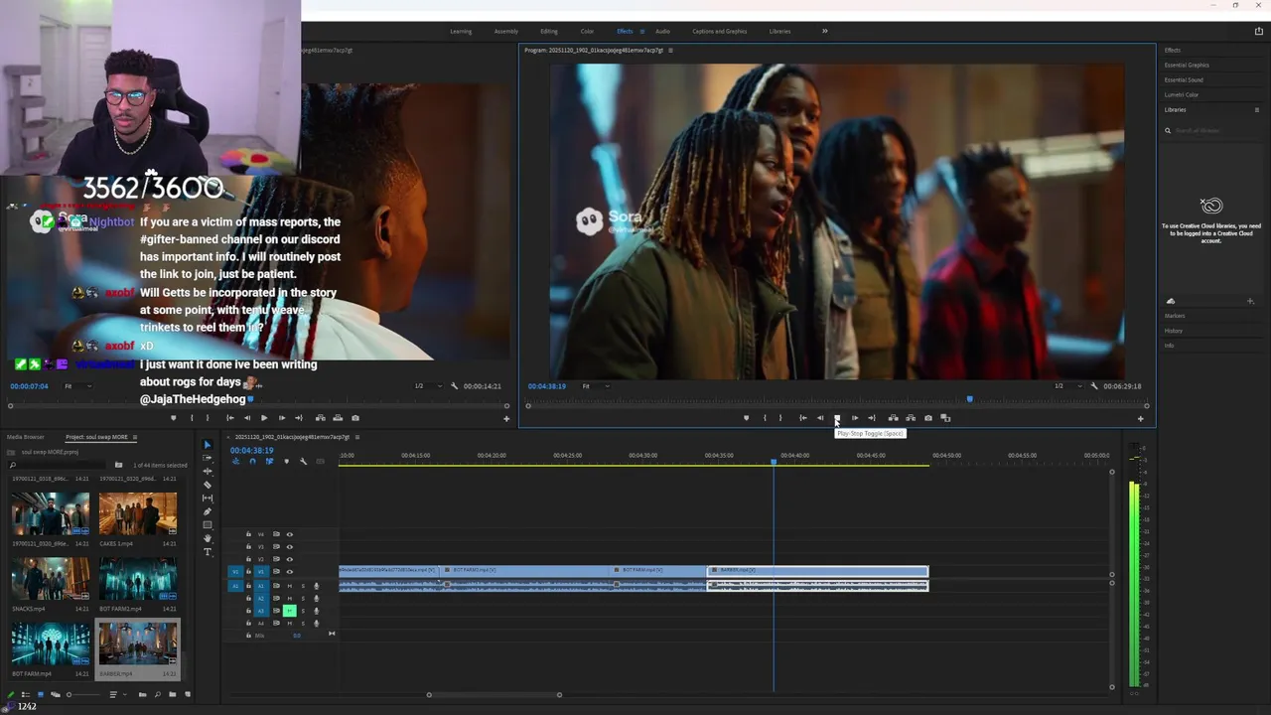Viewport: 1271px width, 715px height.
Task: Add a marker in the timeline header
Action: pyautogui.click(x=287, y=461)
